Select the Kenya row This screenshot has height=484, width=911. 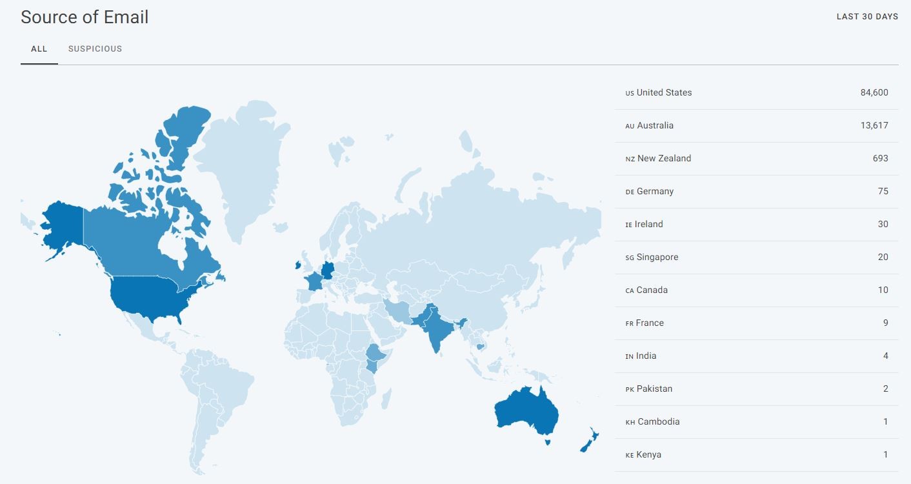[756, 455]
